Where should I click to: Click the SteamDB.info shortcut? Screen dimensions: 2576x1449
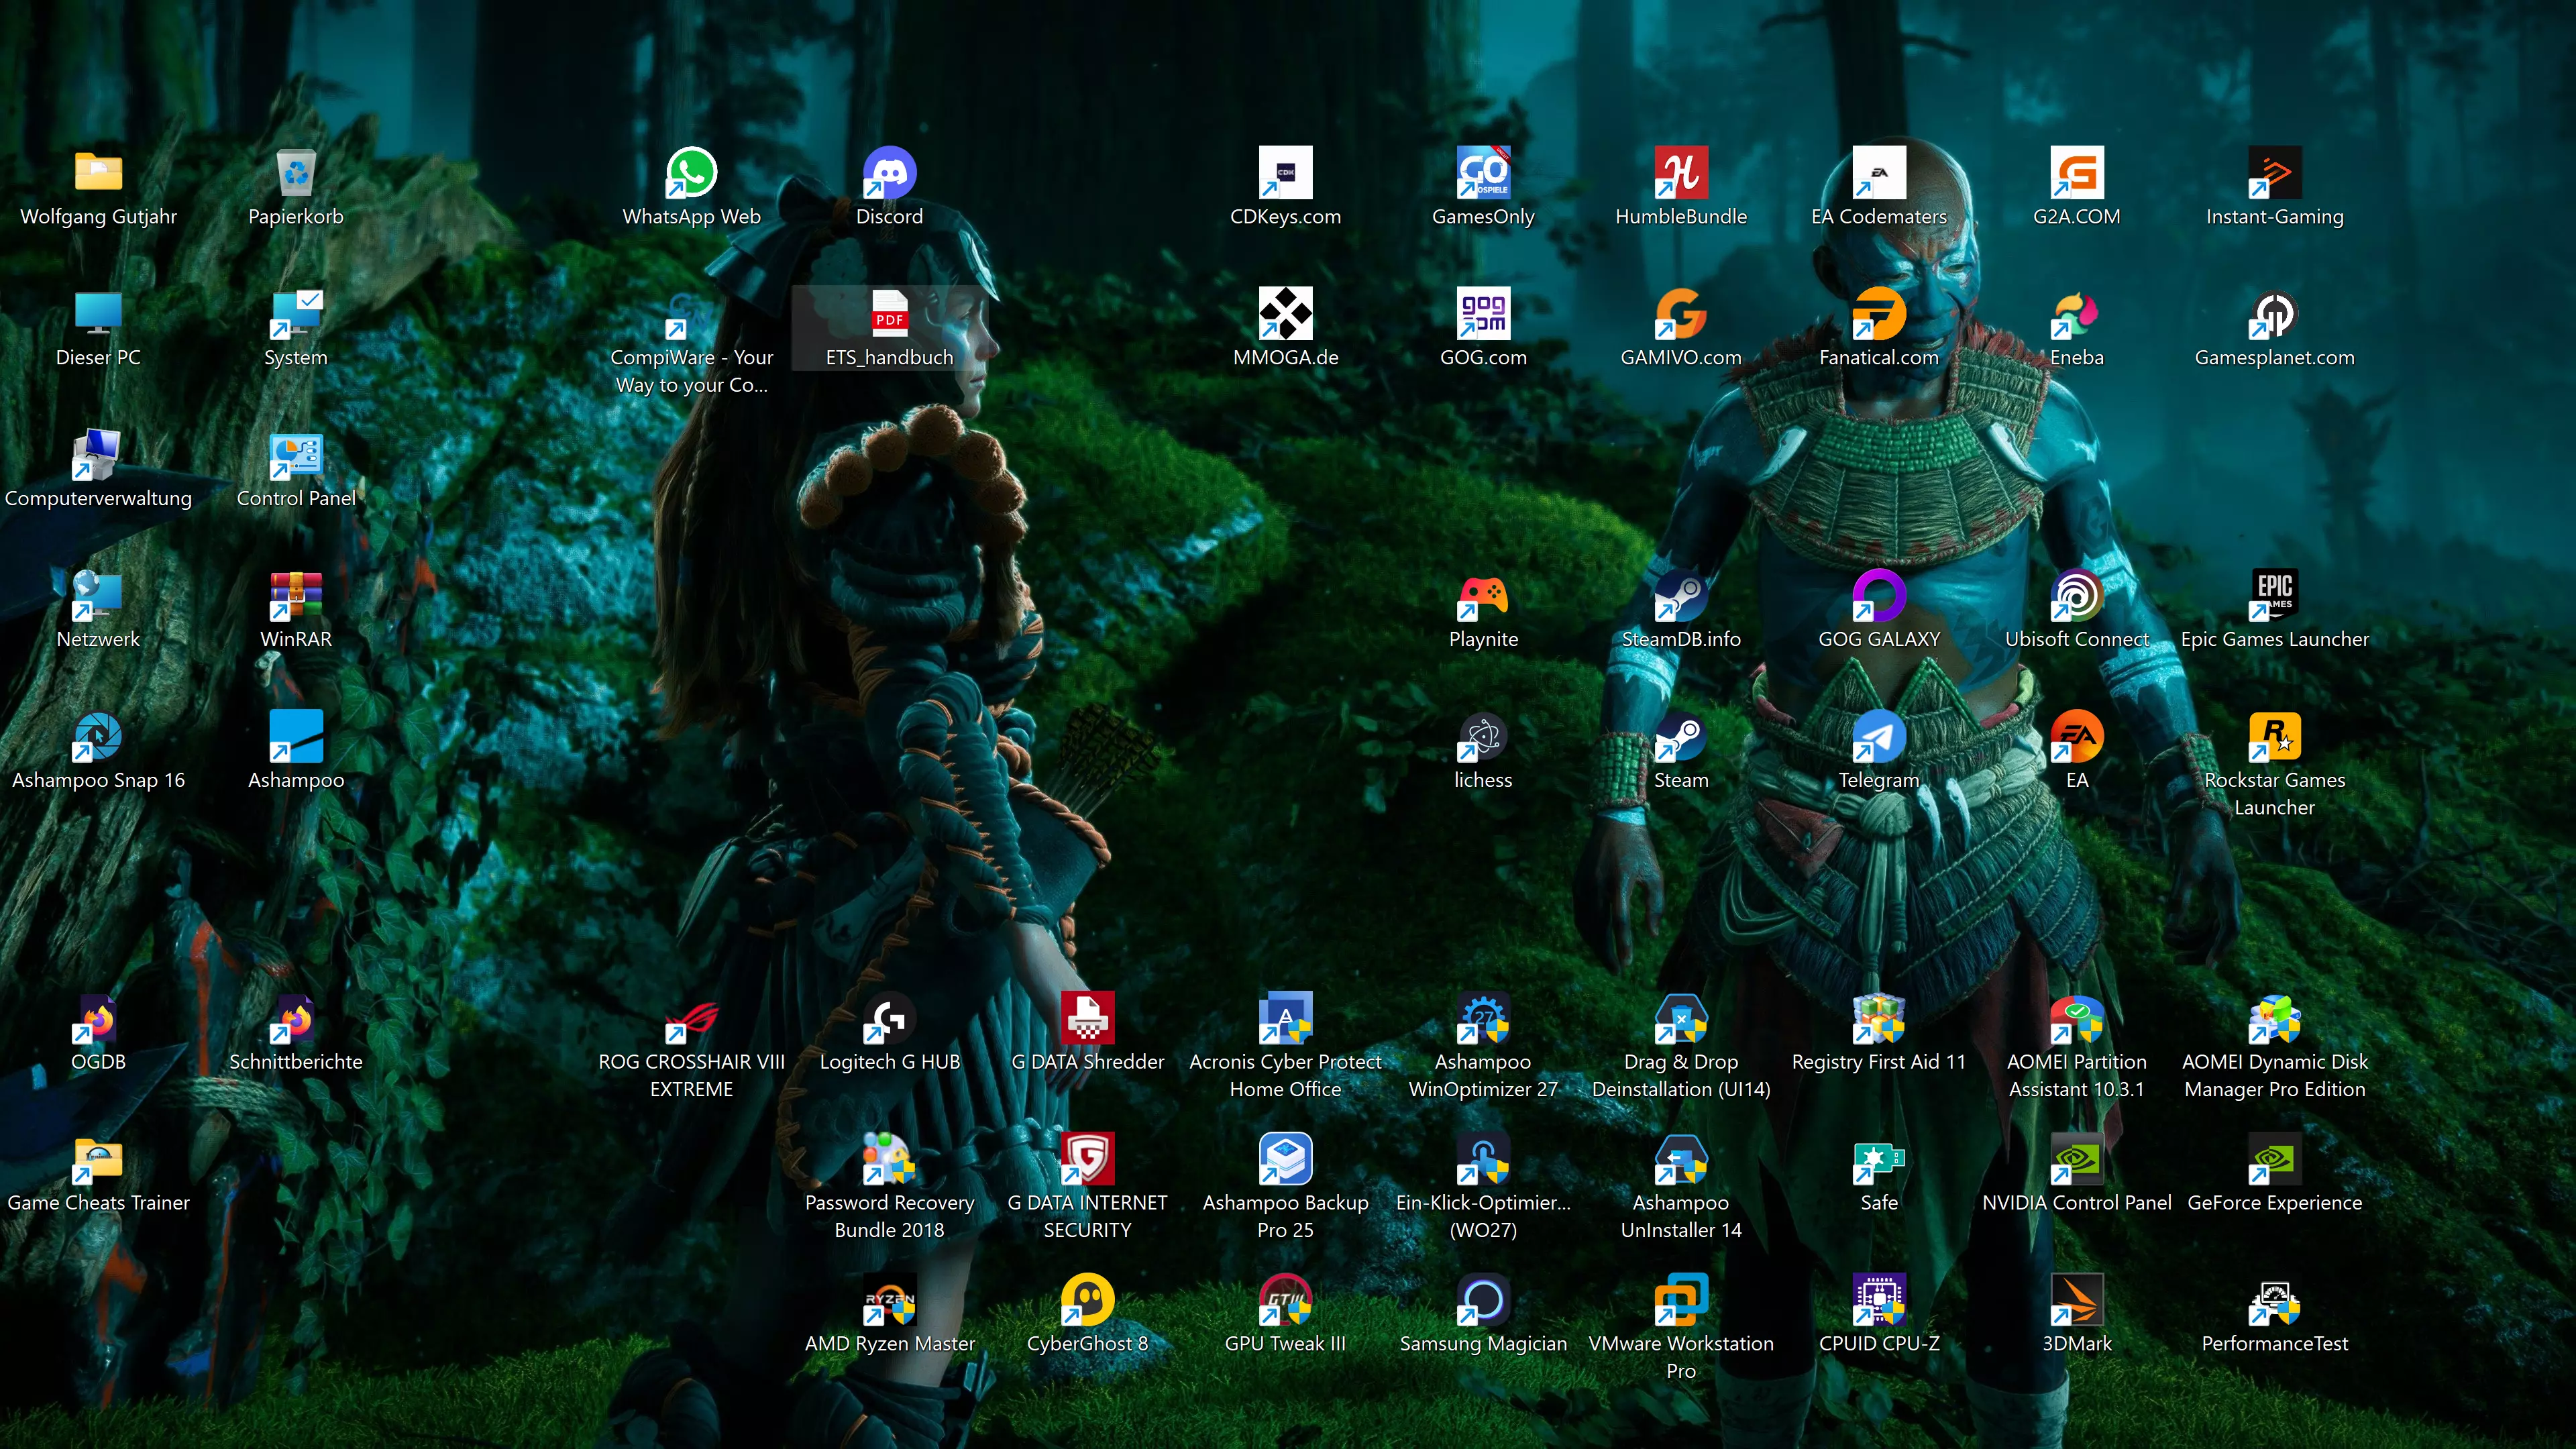tap(1681, 596)
